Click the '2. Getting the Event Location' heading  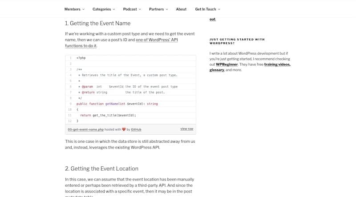click(101, 169)
